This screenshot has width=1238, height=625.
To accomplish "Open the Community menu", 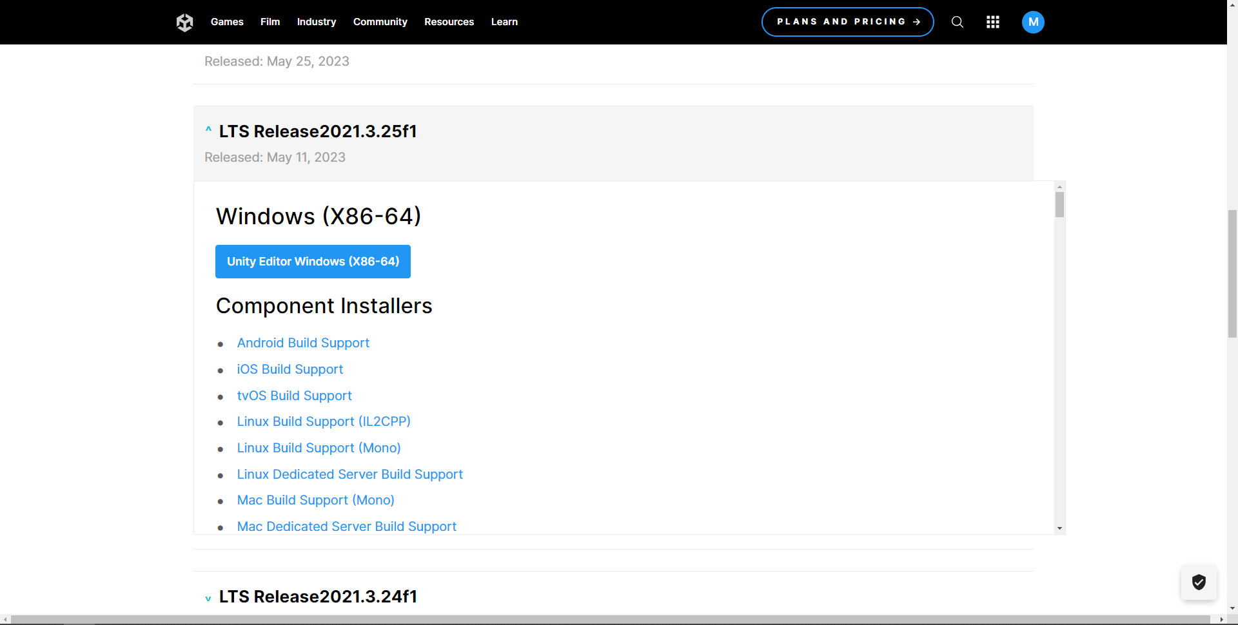I will click(x=380, y=22).
